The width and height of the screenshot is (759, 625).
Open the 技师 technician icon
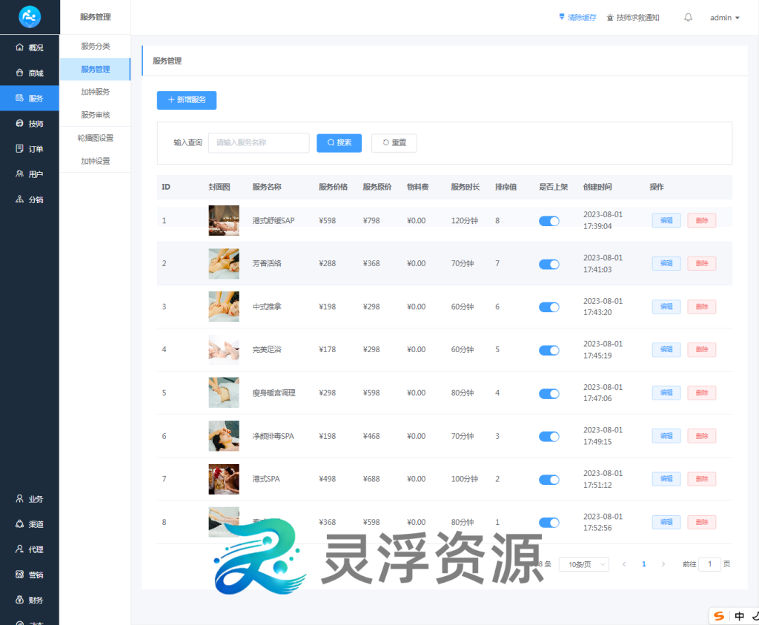click(x=20, y=124)
